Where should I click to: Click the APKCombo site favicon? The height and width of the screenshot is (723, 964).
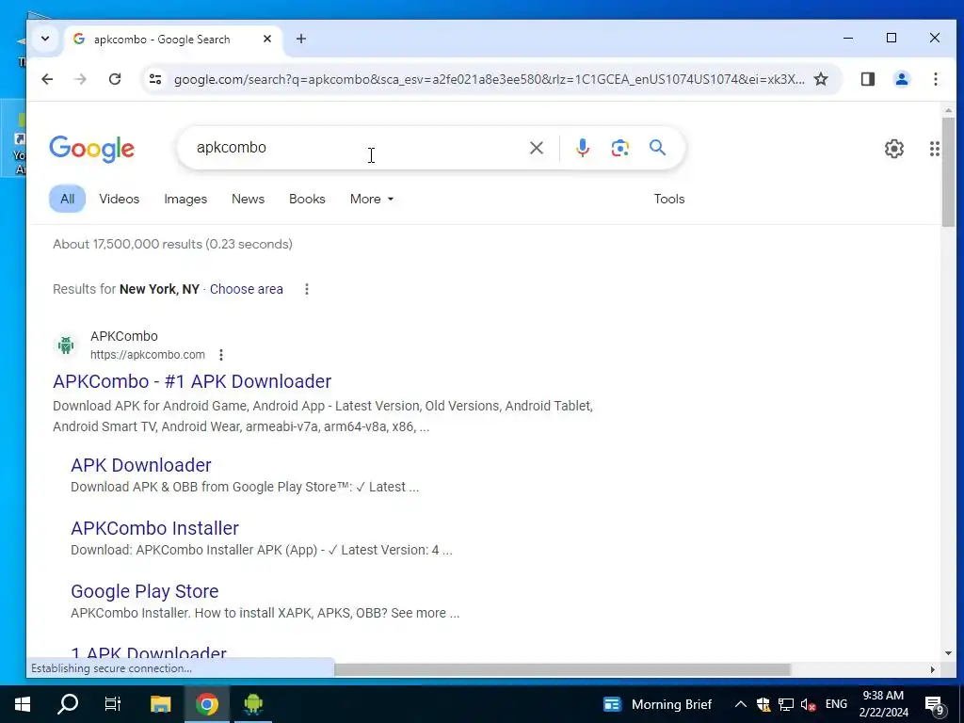66,345
